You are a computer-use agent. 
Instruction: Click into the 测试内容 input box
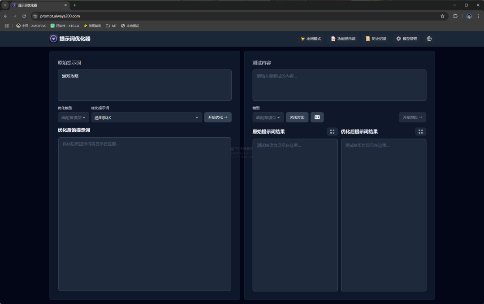[x=339, y=85]
